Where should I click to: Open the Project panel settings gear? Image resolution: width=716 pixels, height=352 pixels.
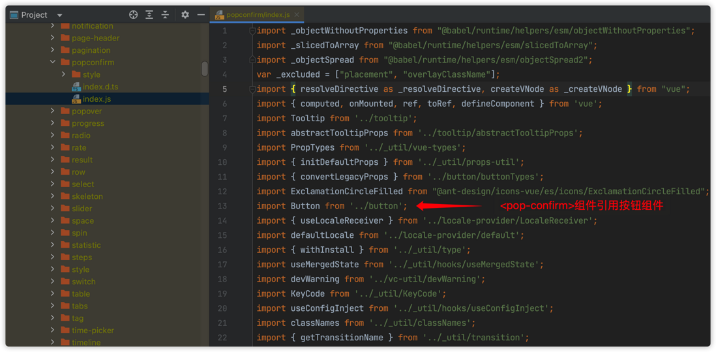185,14
